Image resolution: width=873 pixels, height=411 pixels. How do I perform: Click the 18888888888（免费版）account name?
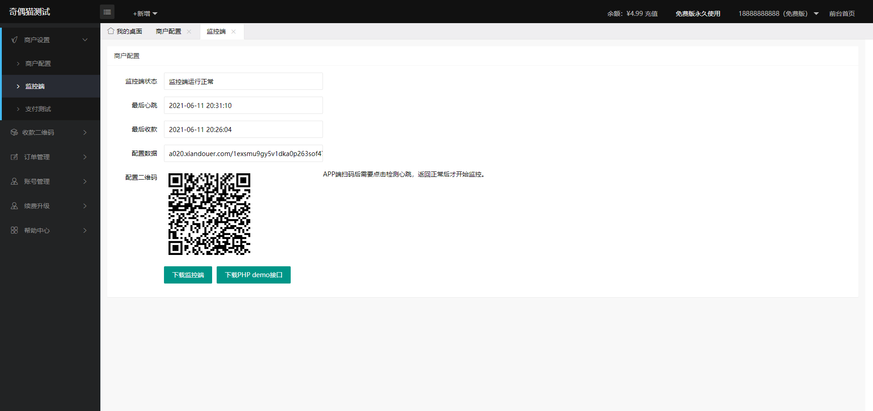pyautogui.click(x=773, y=14)
